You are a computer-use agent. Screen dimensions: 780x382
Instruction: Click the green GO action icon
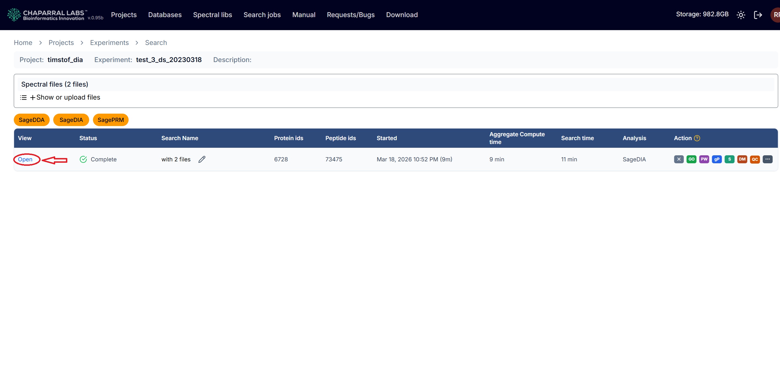[691, 159]
